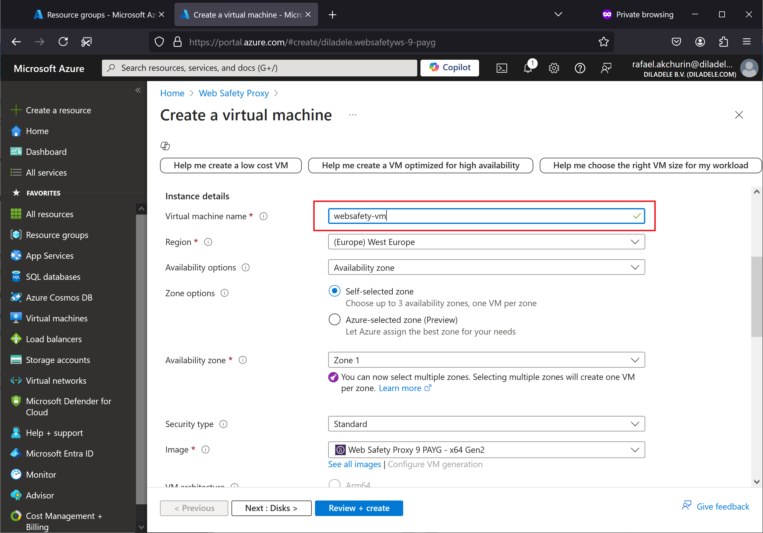The height and width of the screenshot is (533, 763).
Task: Select Arm64 architecture radio
Action: [334, 484]
